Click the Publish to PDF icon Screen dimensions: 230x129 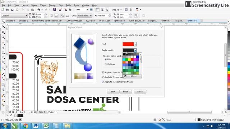coord(70,10)
